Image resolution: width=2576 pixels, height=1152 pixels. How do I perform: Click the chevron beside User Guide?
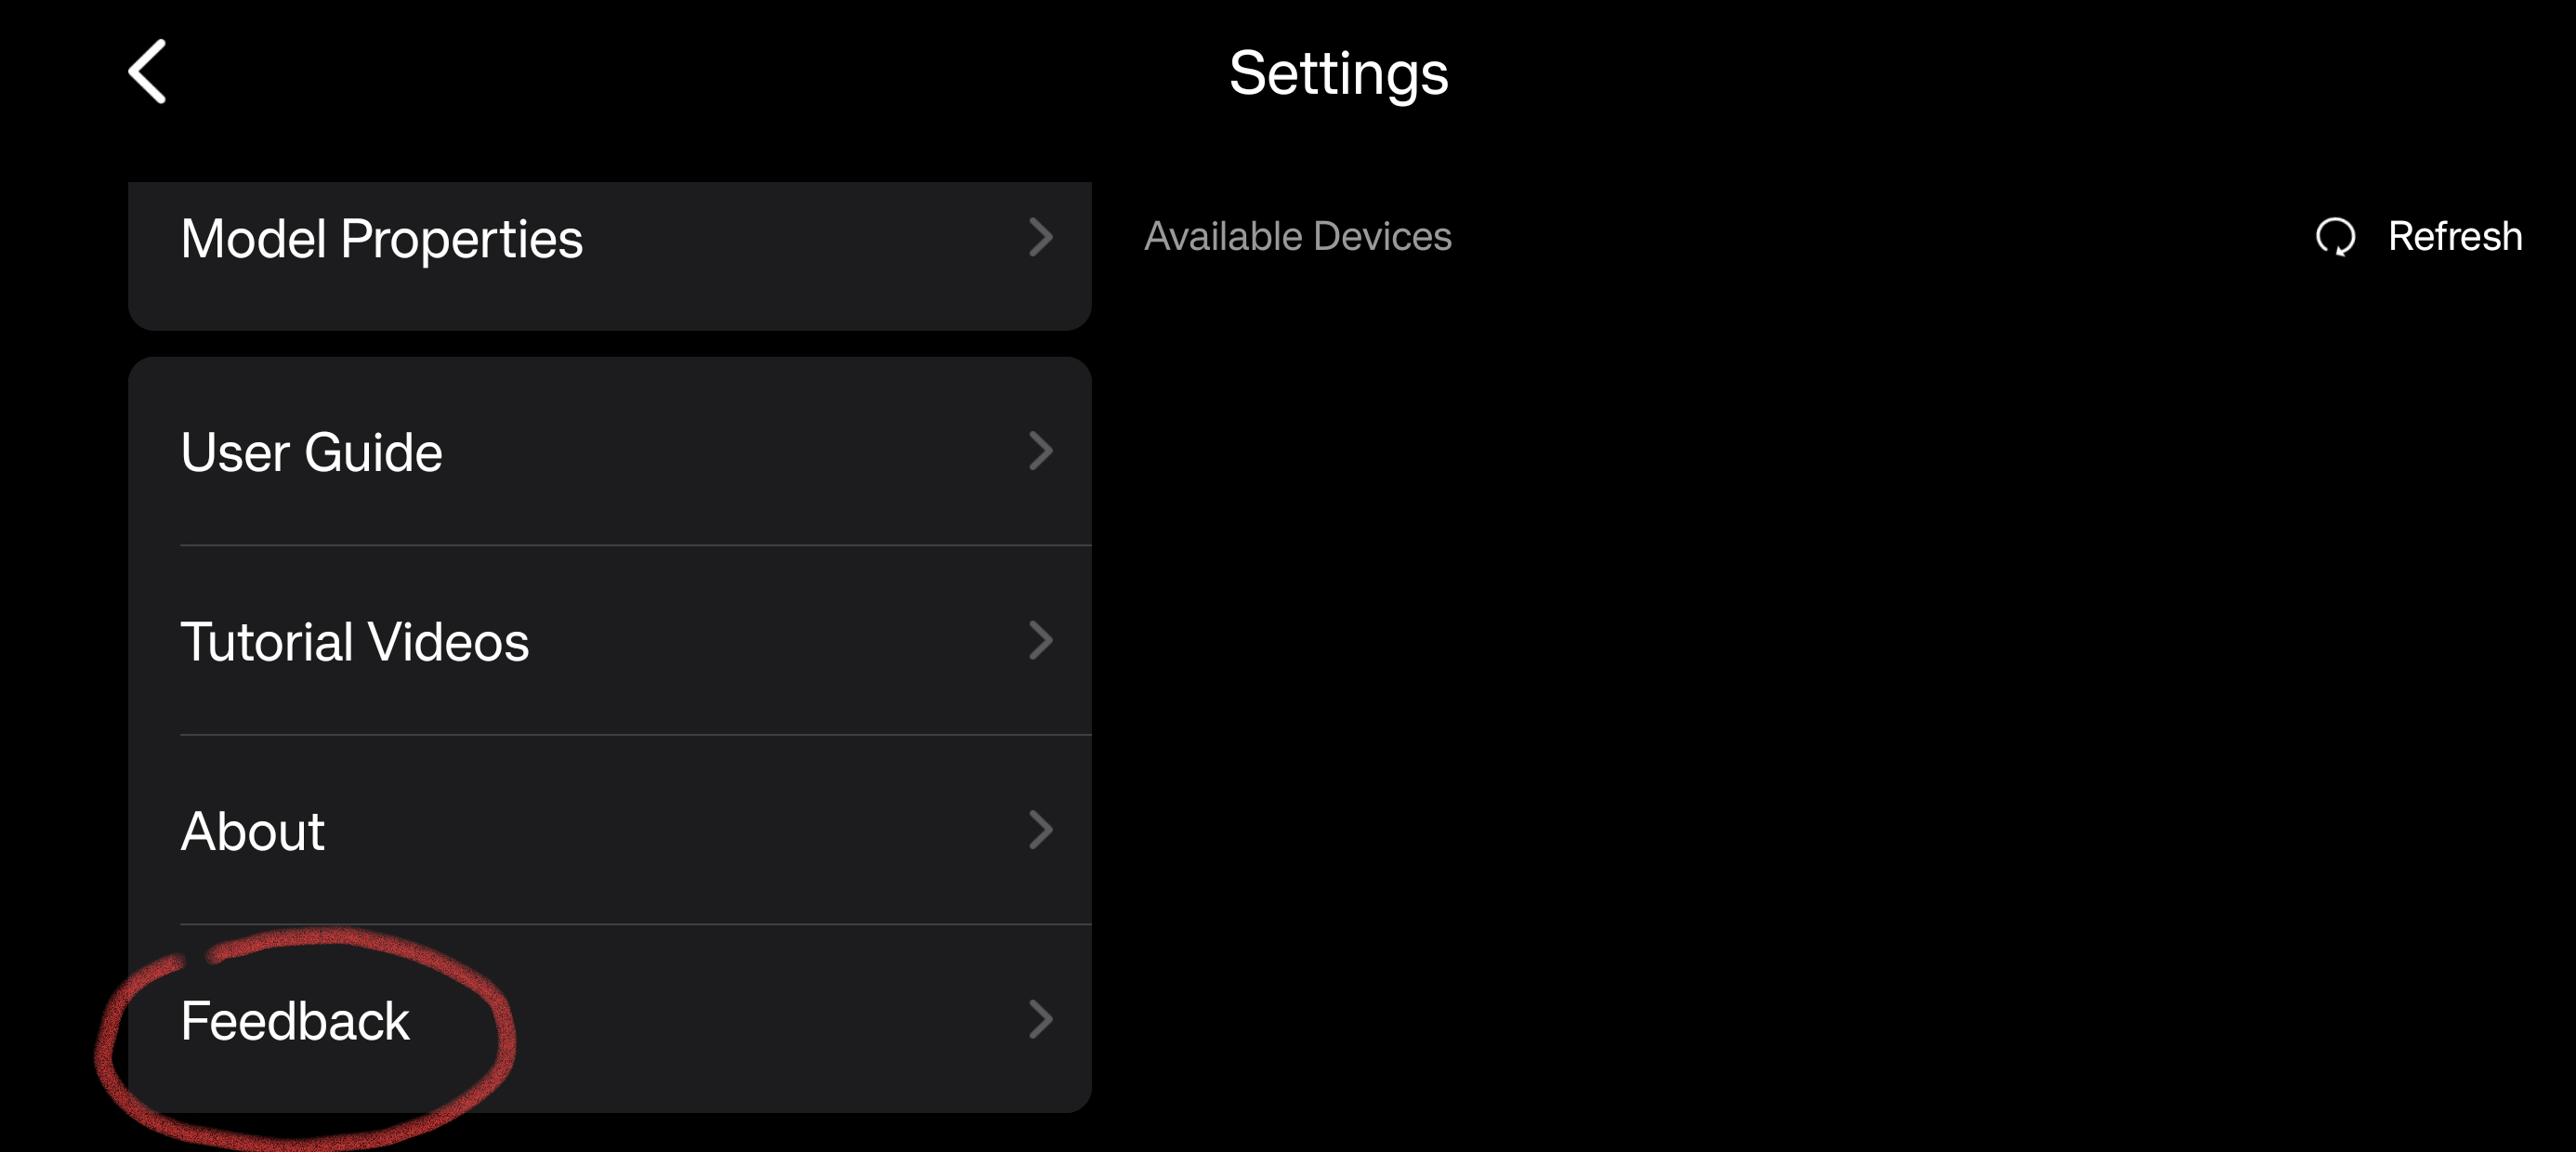pyautogui.click(x=1041, y=451)
